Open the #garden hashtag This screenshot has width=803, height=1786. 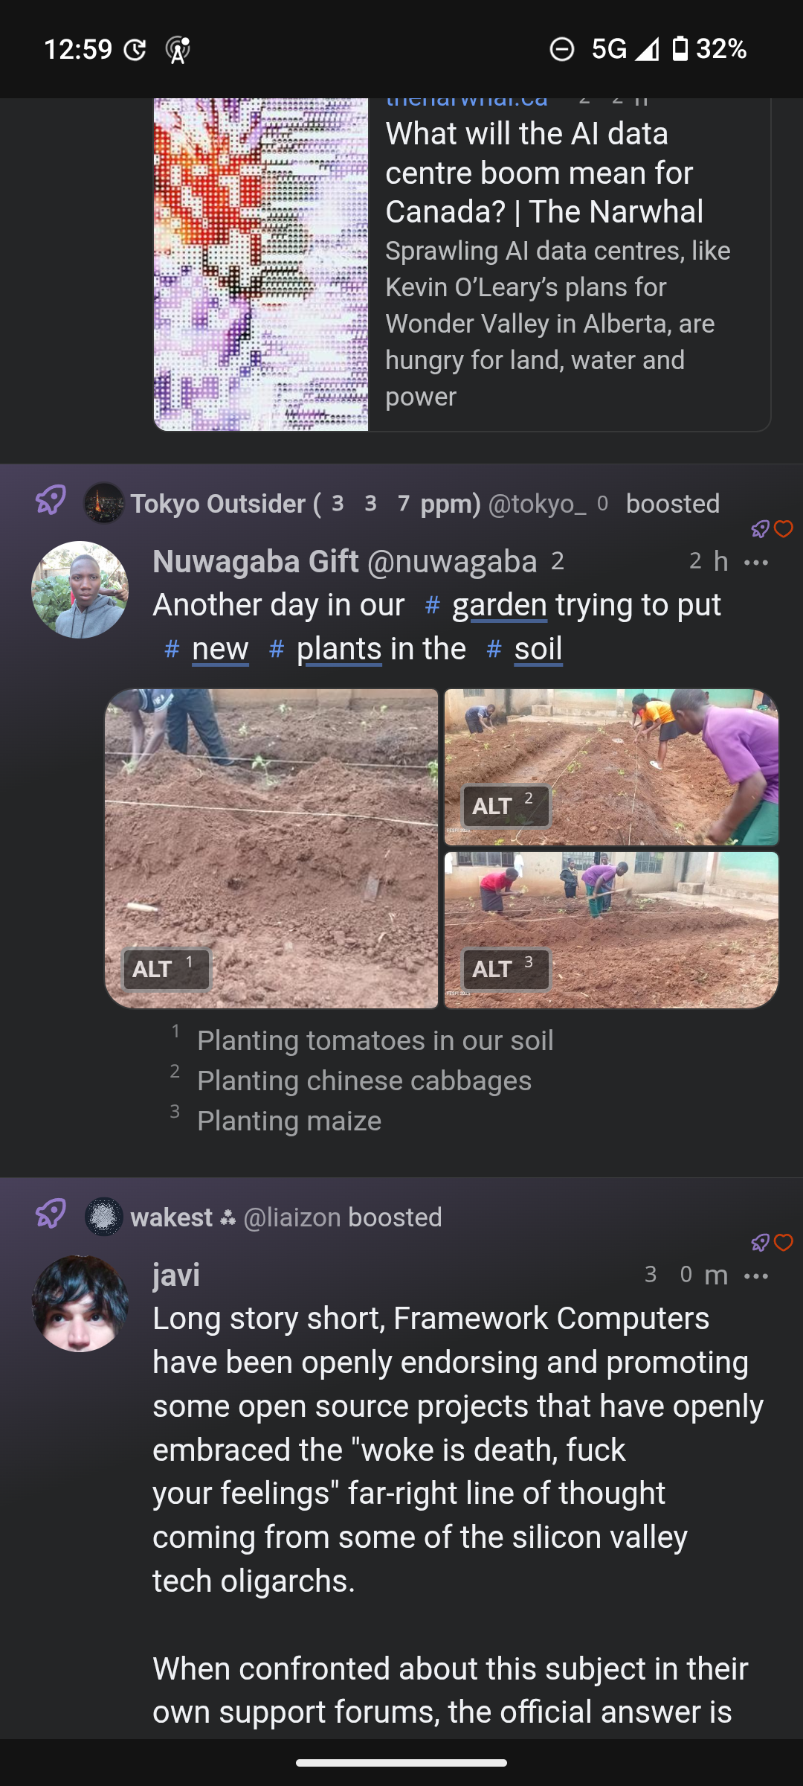pyautogui.click(x=498, y=605)
